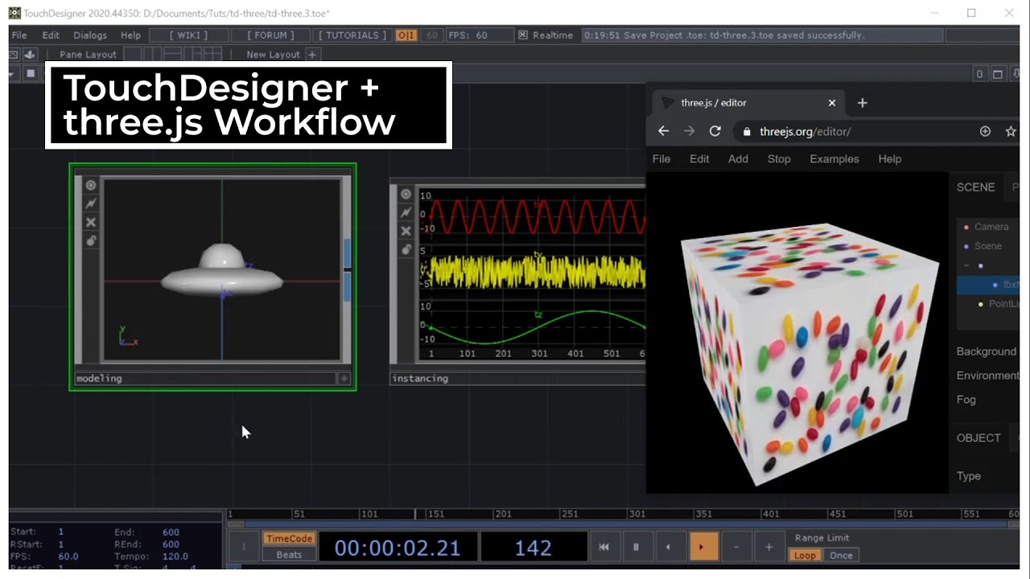This screenshot has width=1030, height=579.
Task: Toggle cooking bypass flag on modeling node
Action: [91, 203]
